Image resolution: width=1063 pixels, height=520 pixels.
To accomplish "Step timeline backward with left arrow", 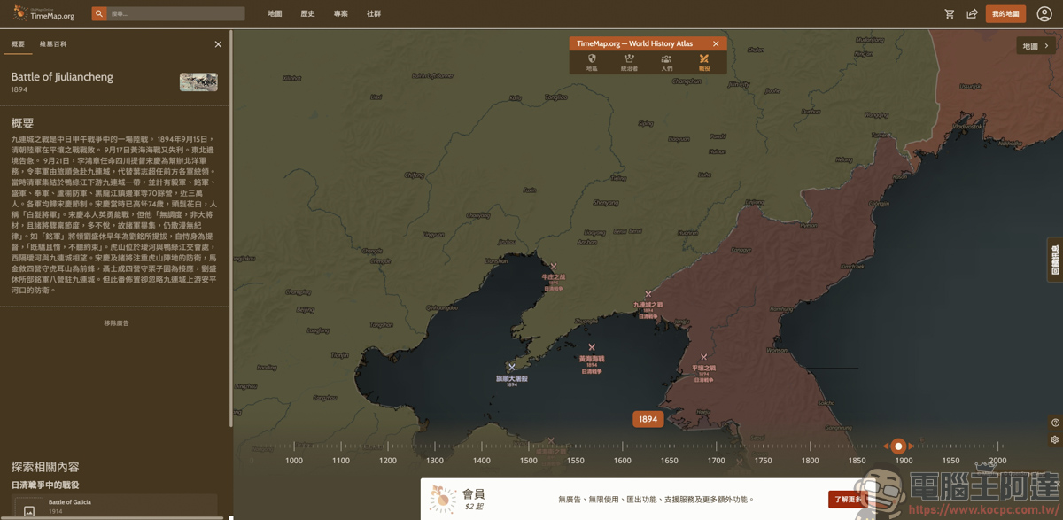I will (886, 446).
